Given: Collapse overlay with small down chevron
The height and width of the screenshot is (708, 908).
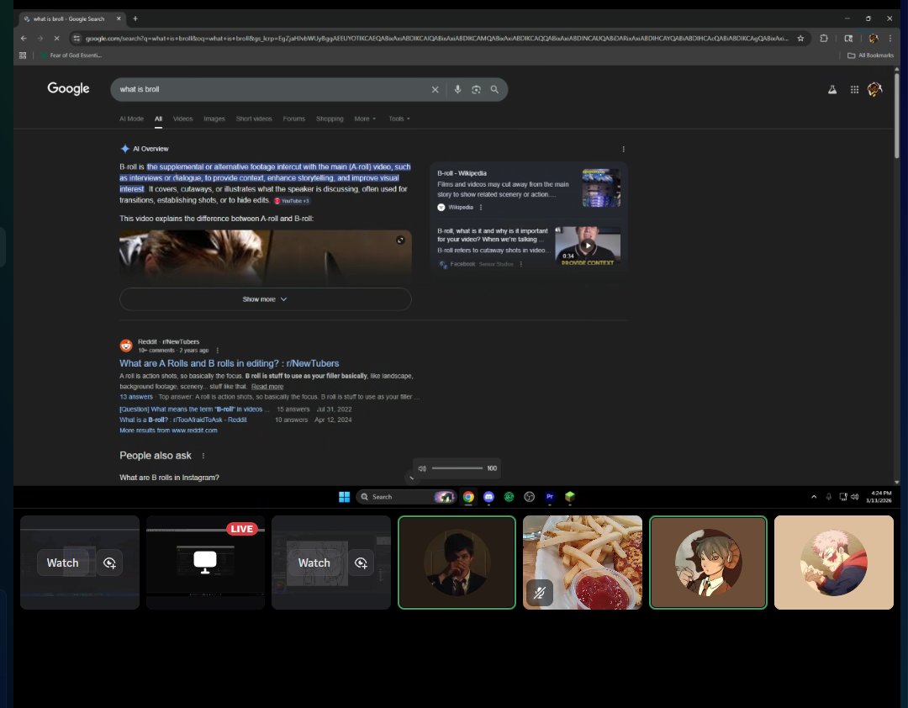Looking at the screenshot, I should click(412, 478).
